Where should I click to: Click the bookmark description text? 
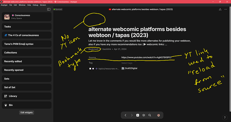point(140,43)
